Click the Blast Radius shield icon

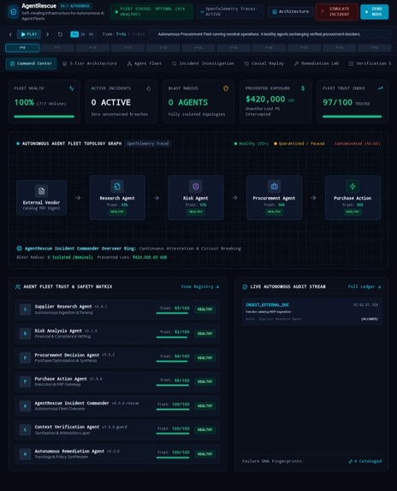[226, 88]
